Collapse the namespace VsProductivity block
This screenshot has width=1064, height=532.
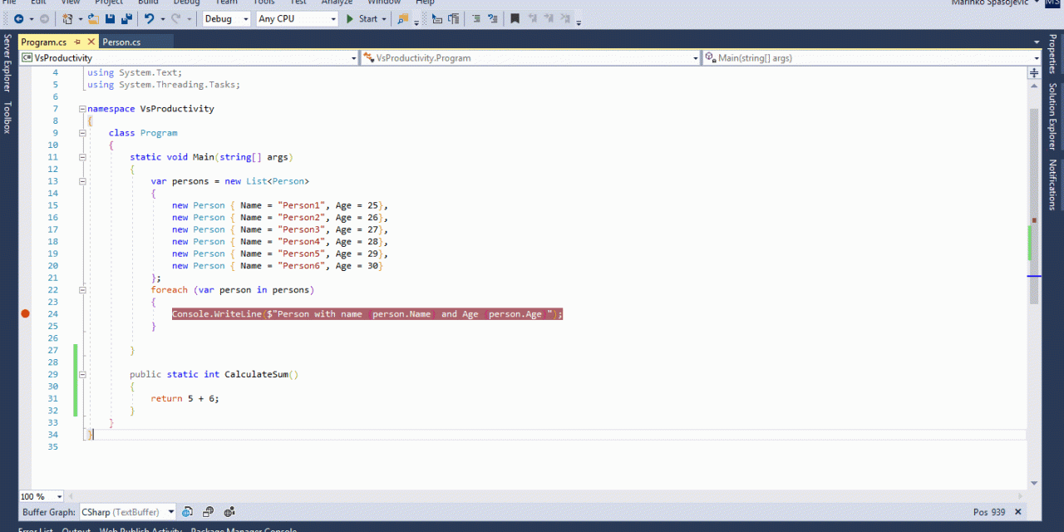point(81,109)
